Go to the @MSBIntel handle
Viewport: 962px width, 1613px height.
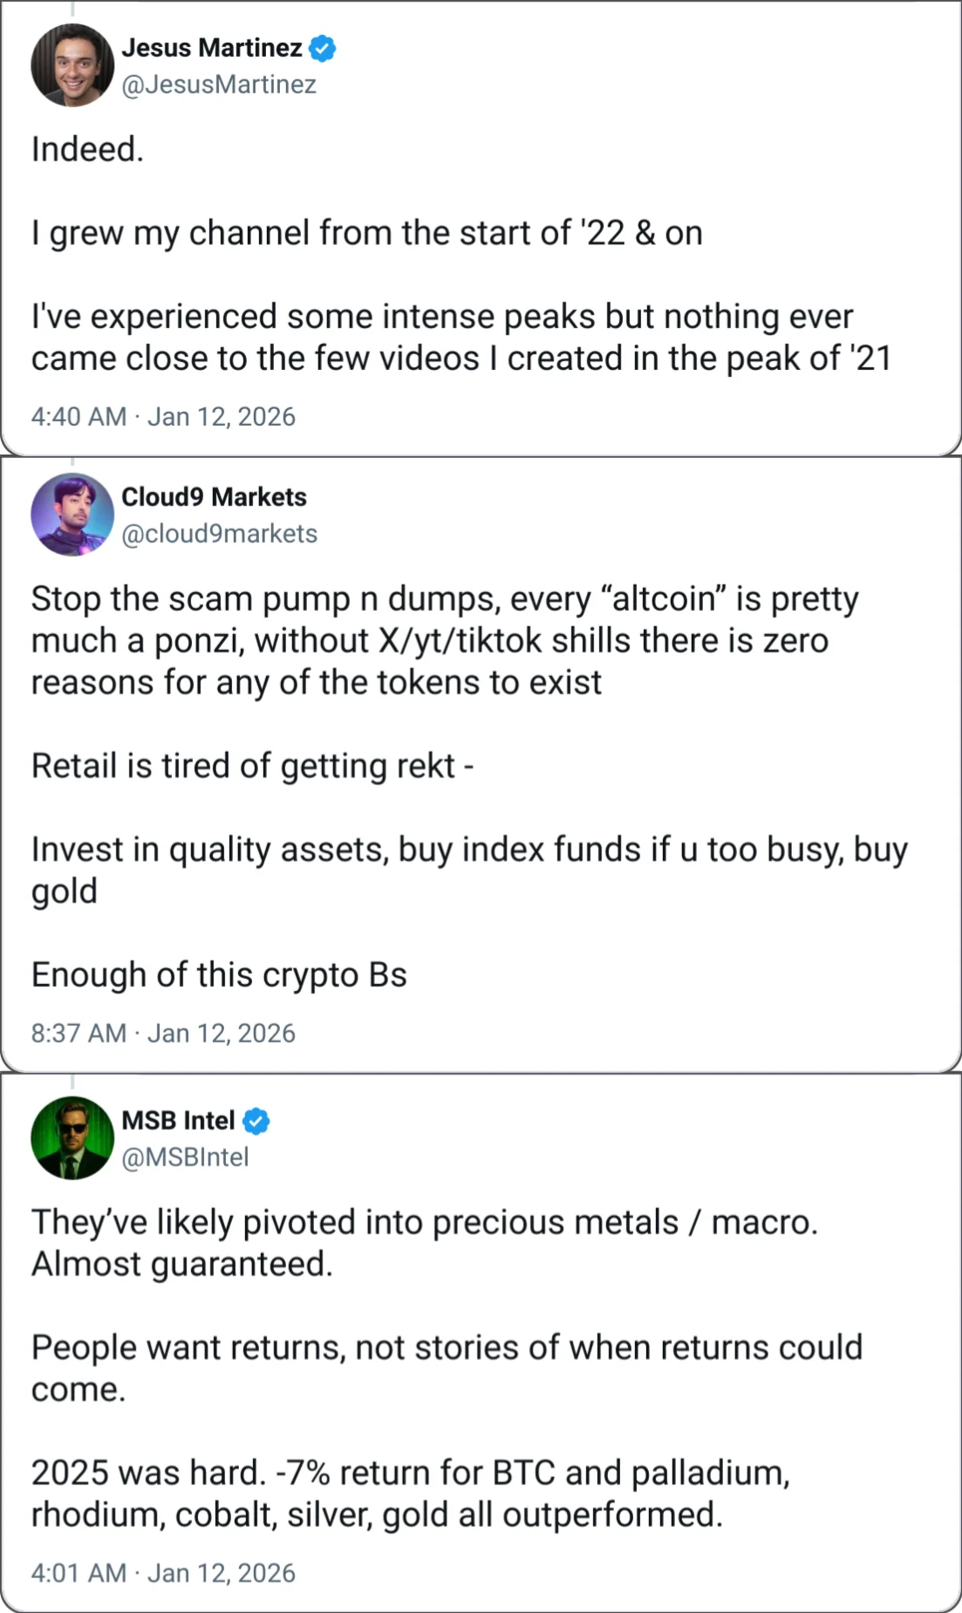tap(185, 1157)
